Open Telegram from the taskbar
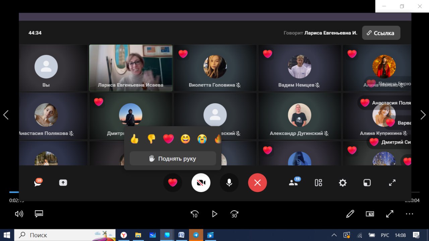This screenshot has width=429, height=241. point(196,235)
